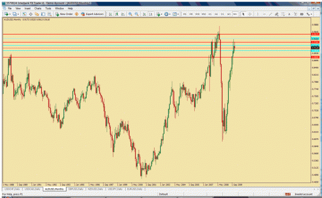Pick the Equidistant Channel tool

tap(277, 14)
